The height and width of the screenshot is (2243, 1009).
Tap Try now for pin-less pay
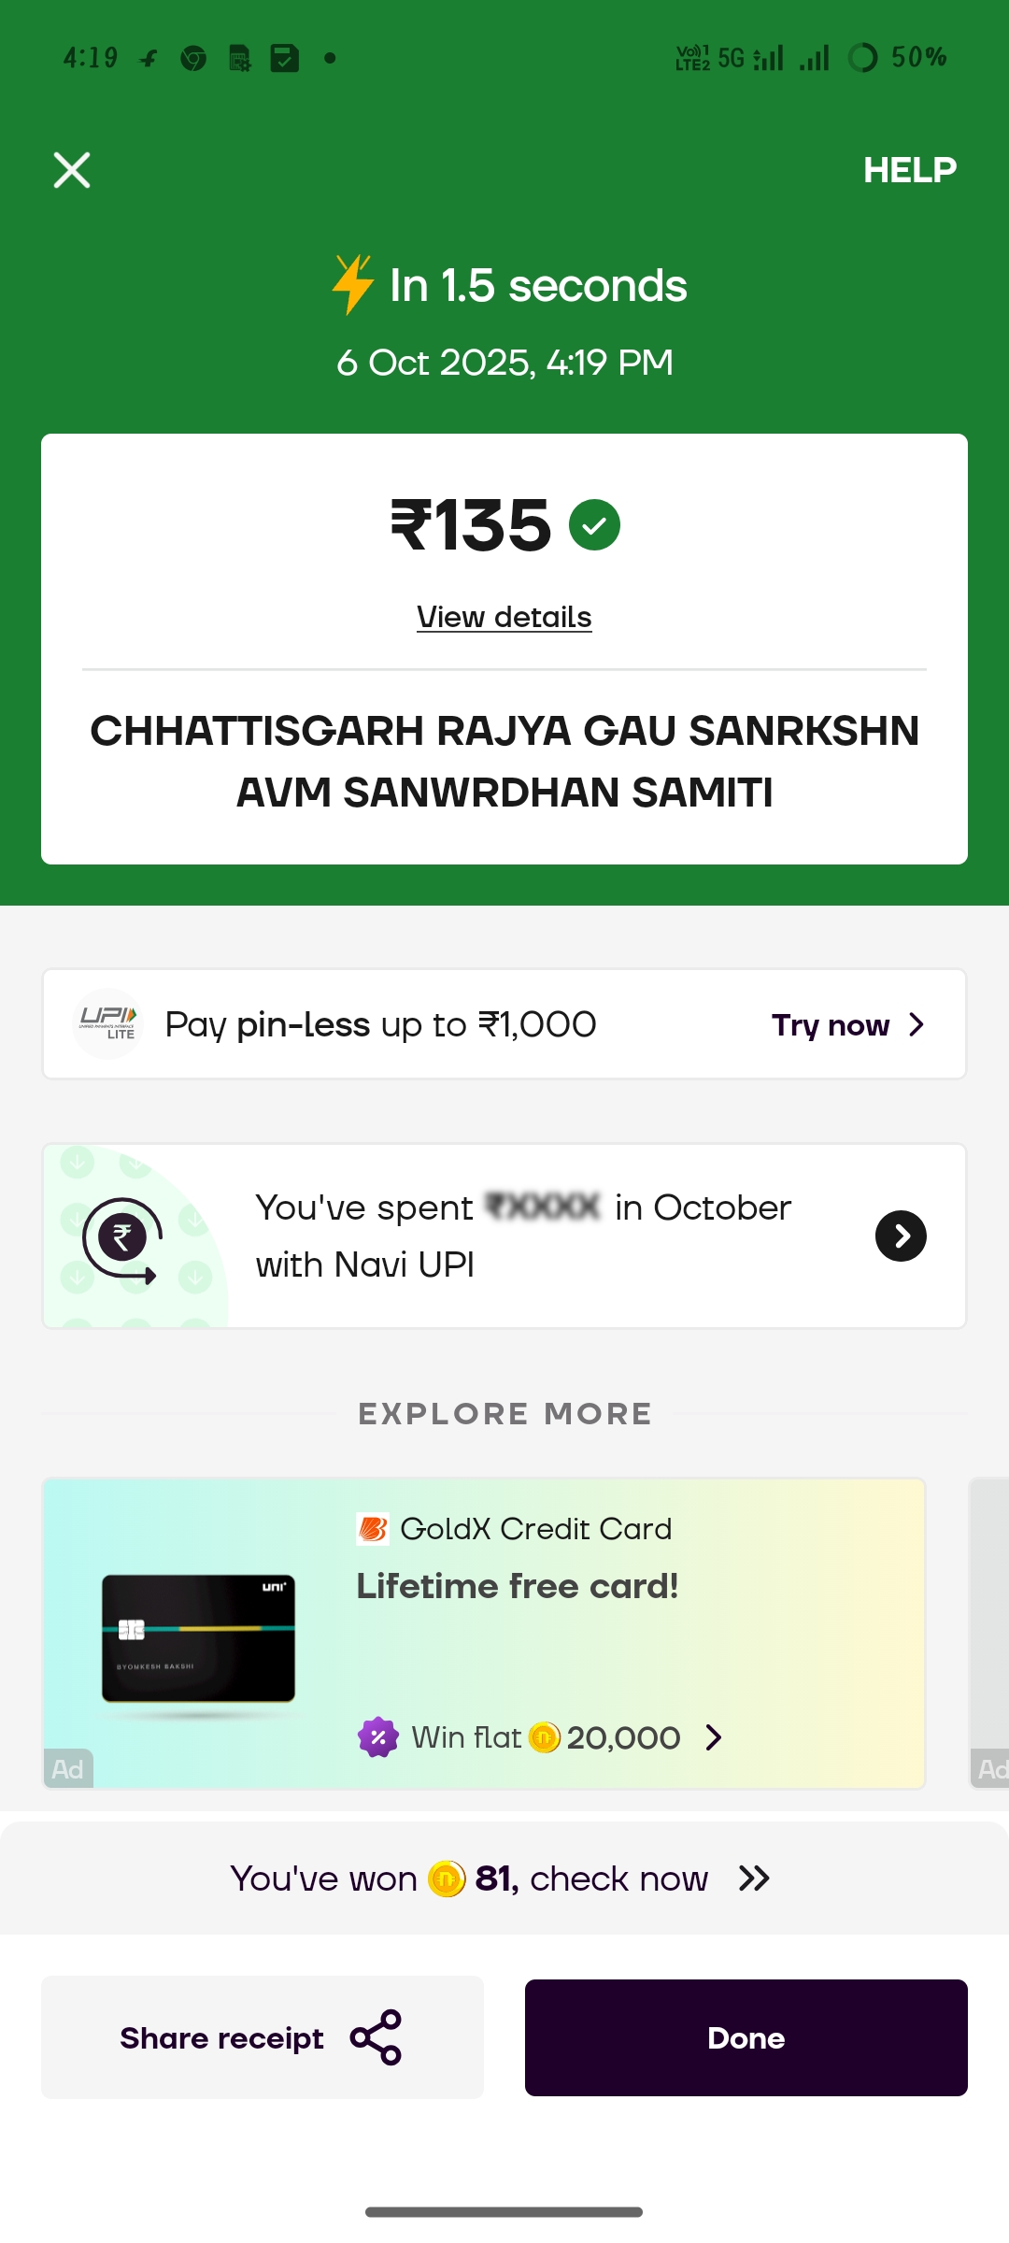click(x=830, y=1025)
